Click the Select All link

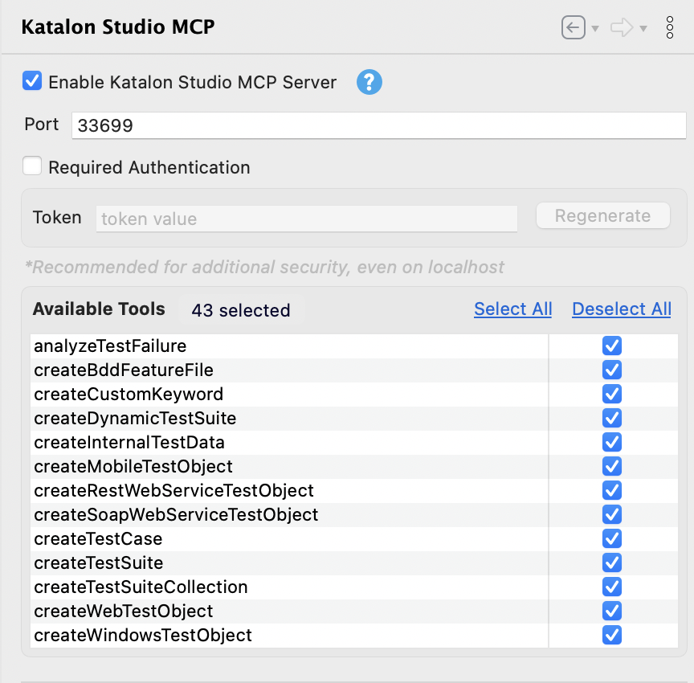[x=512, y=309]
